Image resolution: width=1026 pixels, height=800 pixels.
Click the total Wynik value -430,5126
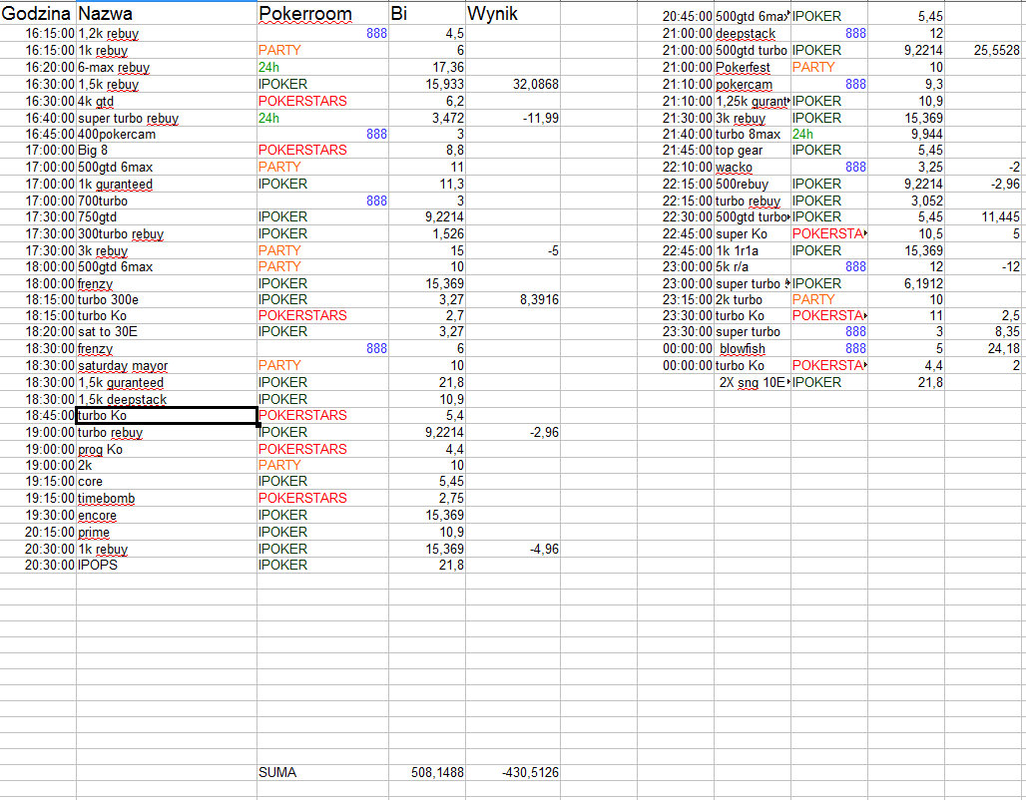click(x=513, y=772)
